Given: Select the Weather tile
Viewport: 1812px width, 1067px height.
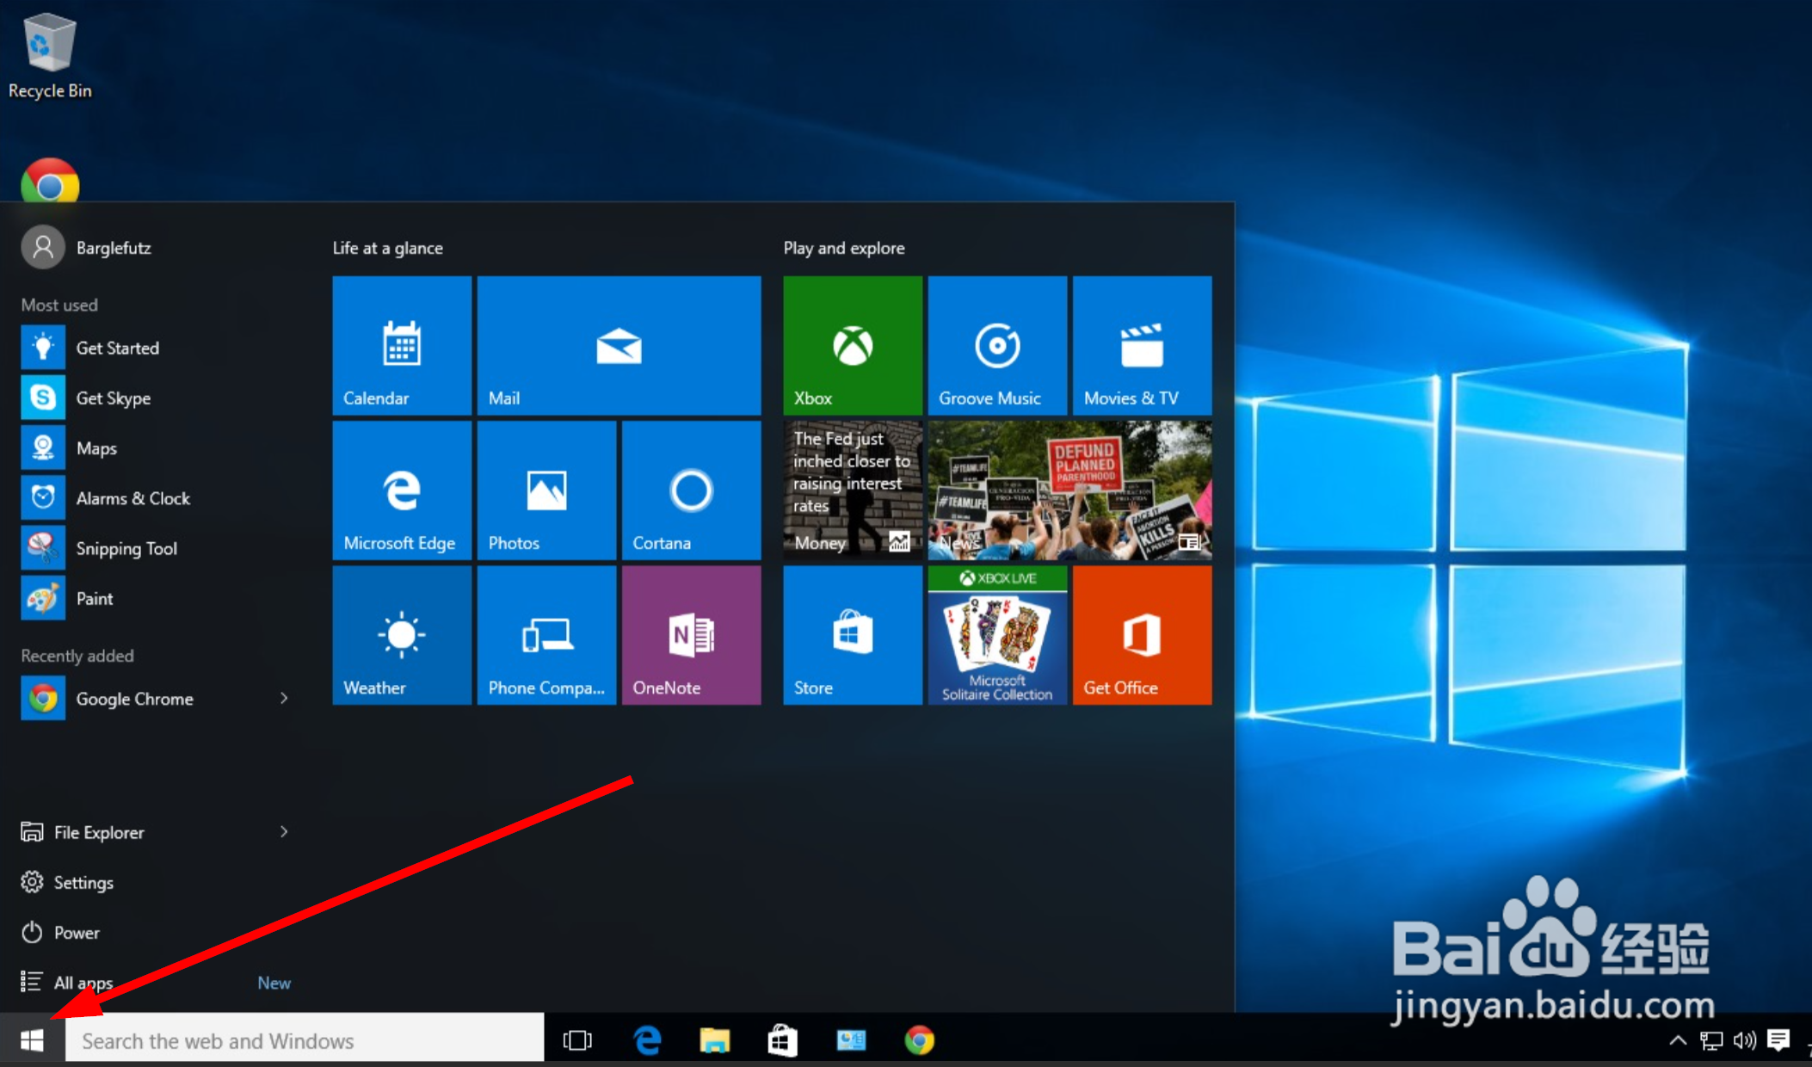Looking at the screenshot, I should coord(401,634).
